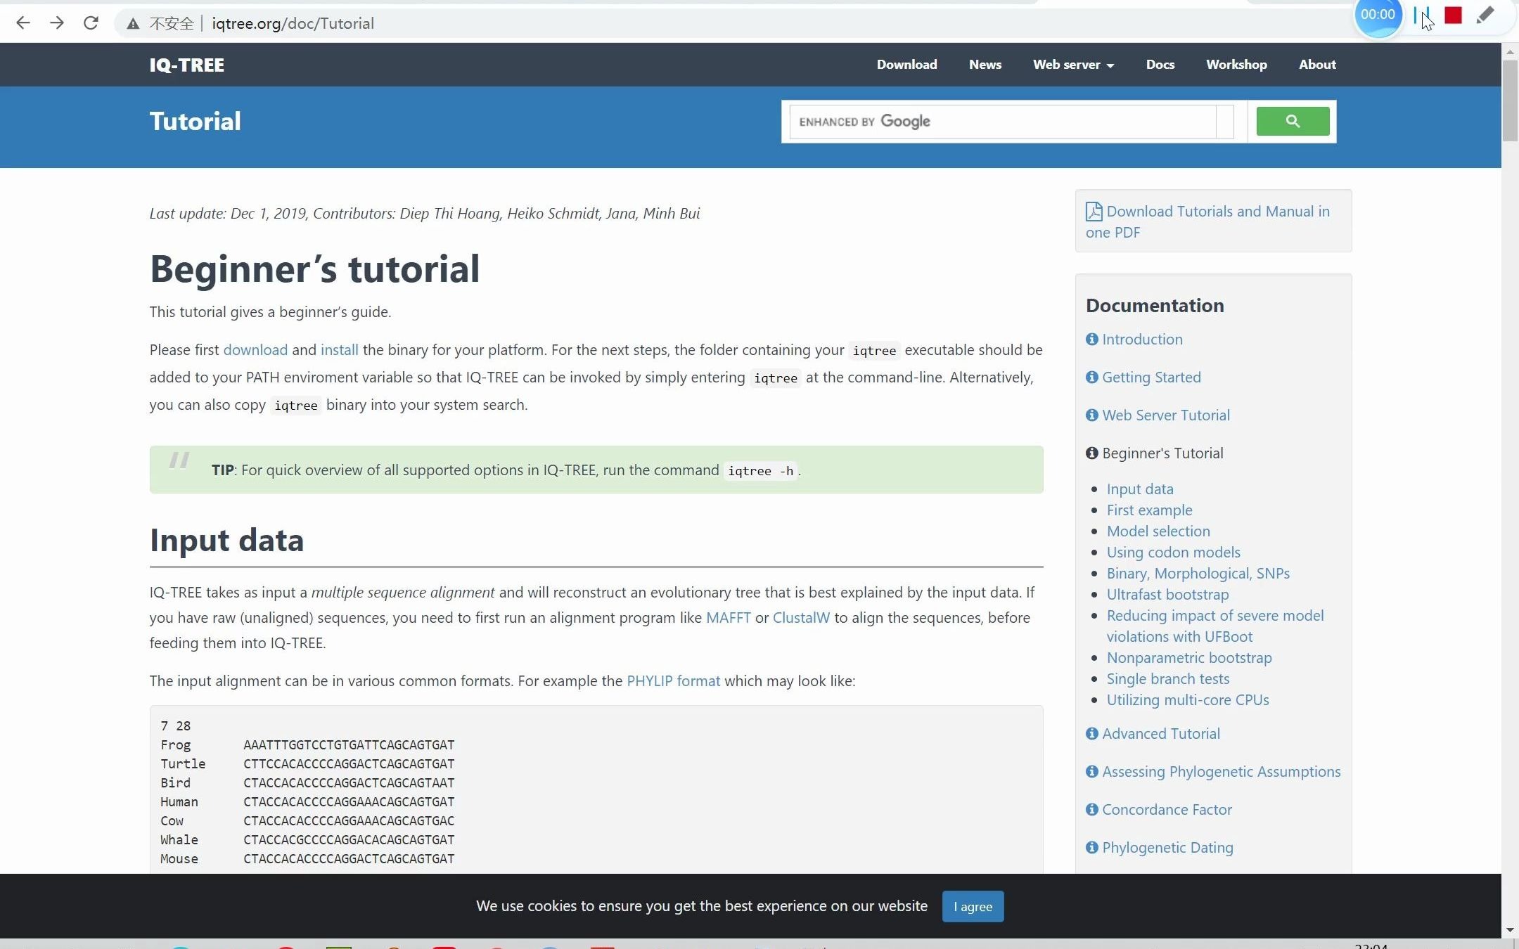Open the Concordance Factor link
The height and width of the screenshot is (949, 1519).
pos(1167,810)
